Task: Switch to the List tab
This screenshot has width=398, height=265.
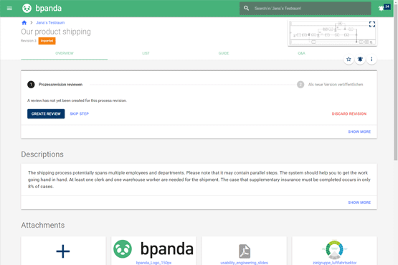Action: coord(146,53)
